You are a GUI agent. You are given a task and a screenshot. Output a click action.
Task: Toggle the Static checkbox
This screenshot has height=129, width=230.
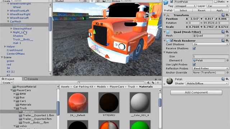pos(216,2)
